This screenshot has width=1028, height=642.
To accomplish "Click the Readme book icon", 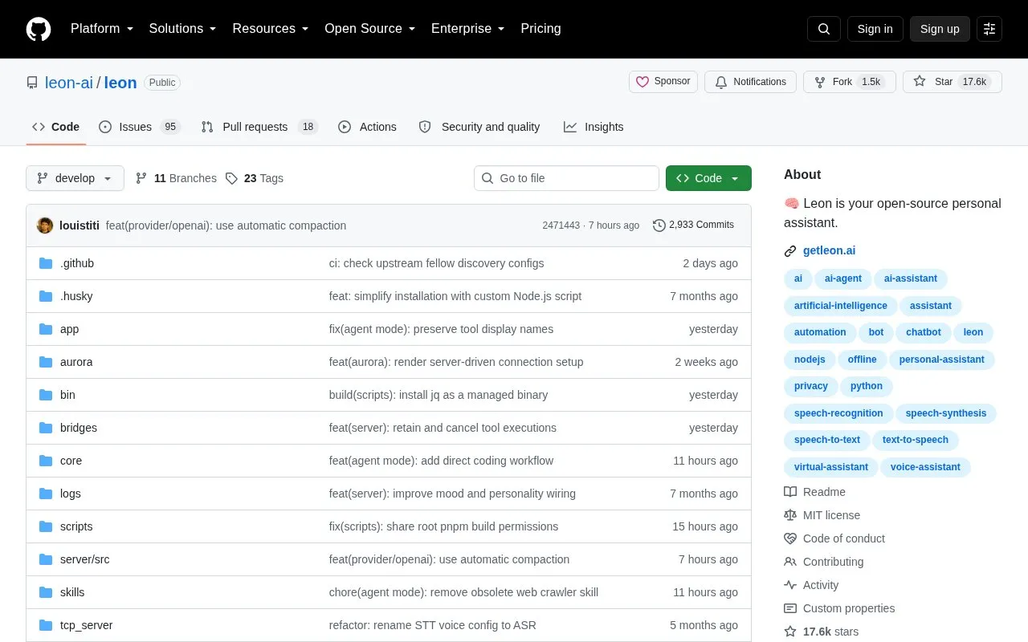I will tap(790, 492).
